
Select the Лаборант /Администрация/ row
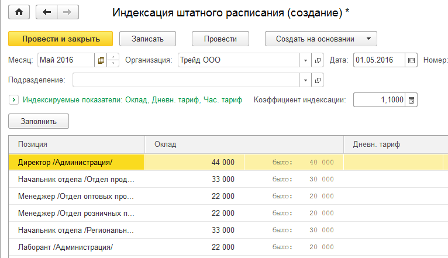point(66,247)
